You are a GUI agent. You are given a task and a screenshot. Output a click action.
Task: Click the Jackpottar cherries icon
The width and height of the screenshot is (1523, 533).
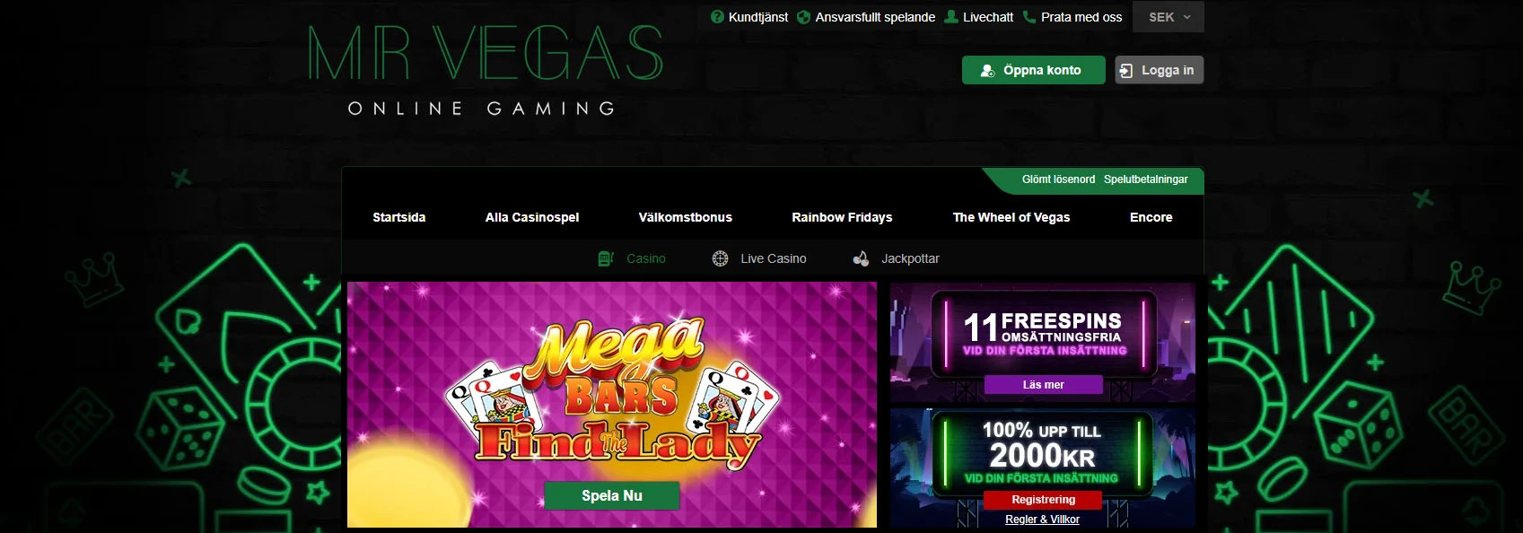(x=861, y=258)
